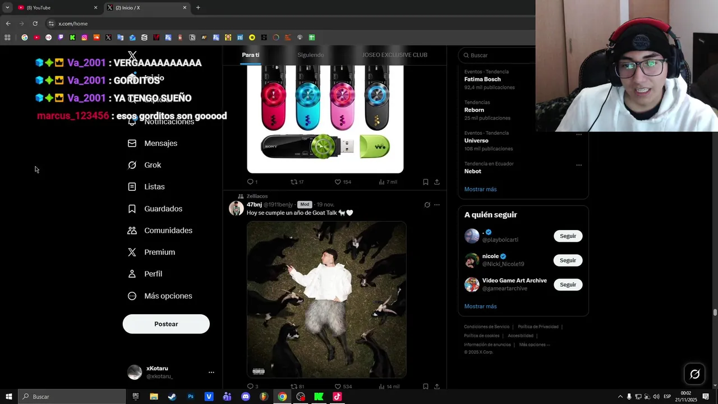Follow @playboicarti with Seguir button
Image resolution: width=718 pixels, height=404 pixels.
(x=568, y=236)
